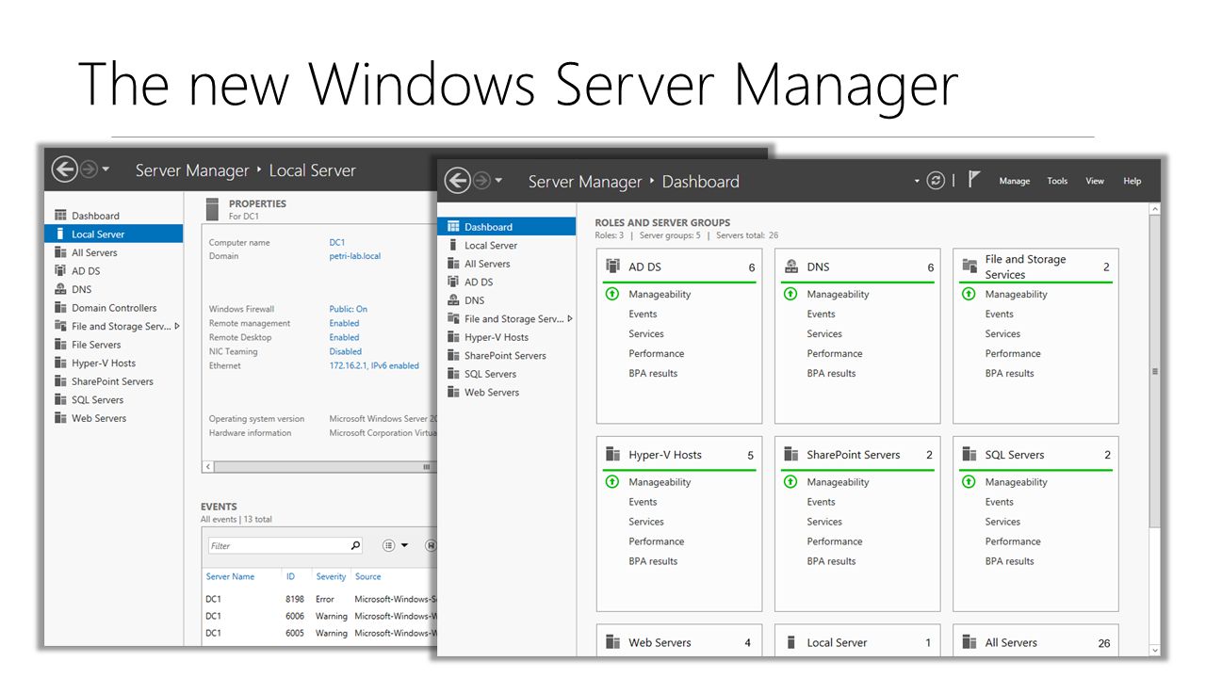1206x678 pixels.
Task: Click NIC Teaming Disabled link
Action: [x=346, y=351]
